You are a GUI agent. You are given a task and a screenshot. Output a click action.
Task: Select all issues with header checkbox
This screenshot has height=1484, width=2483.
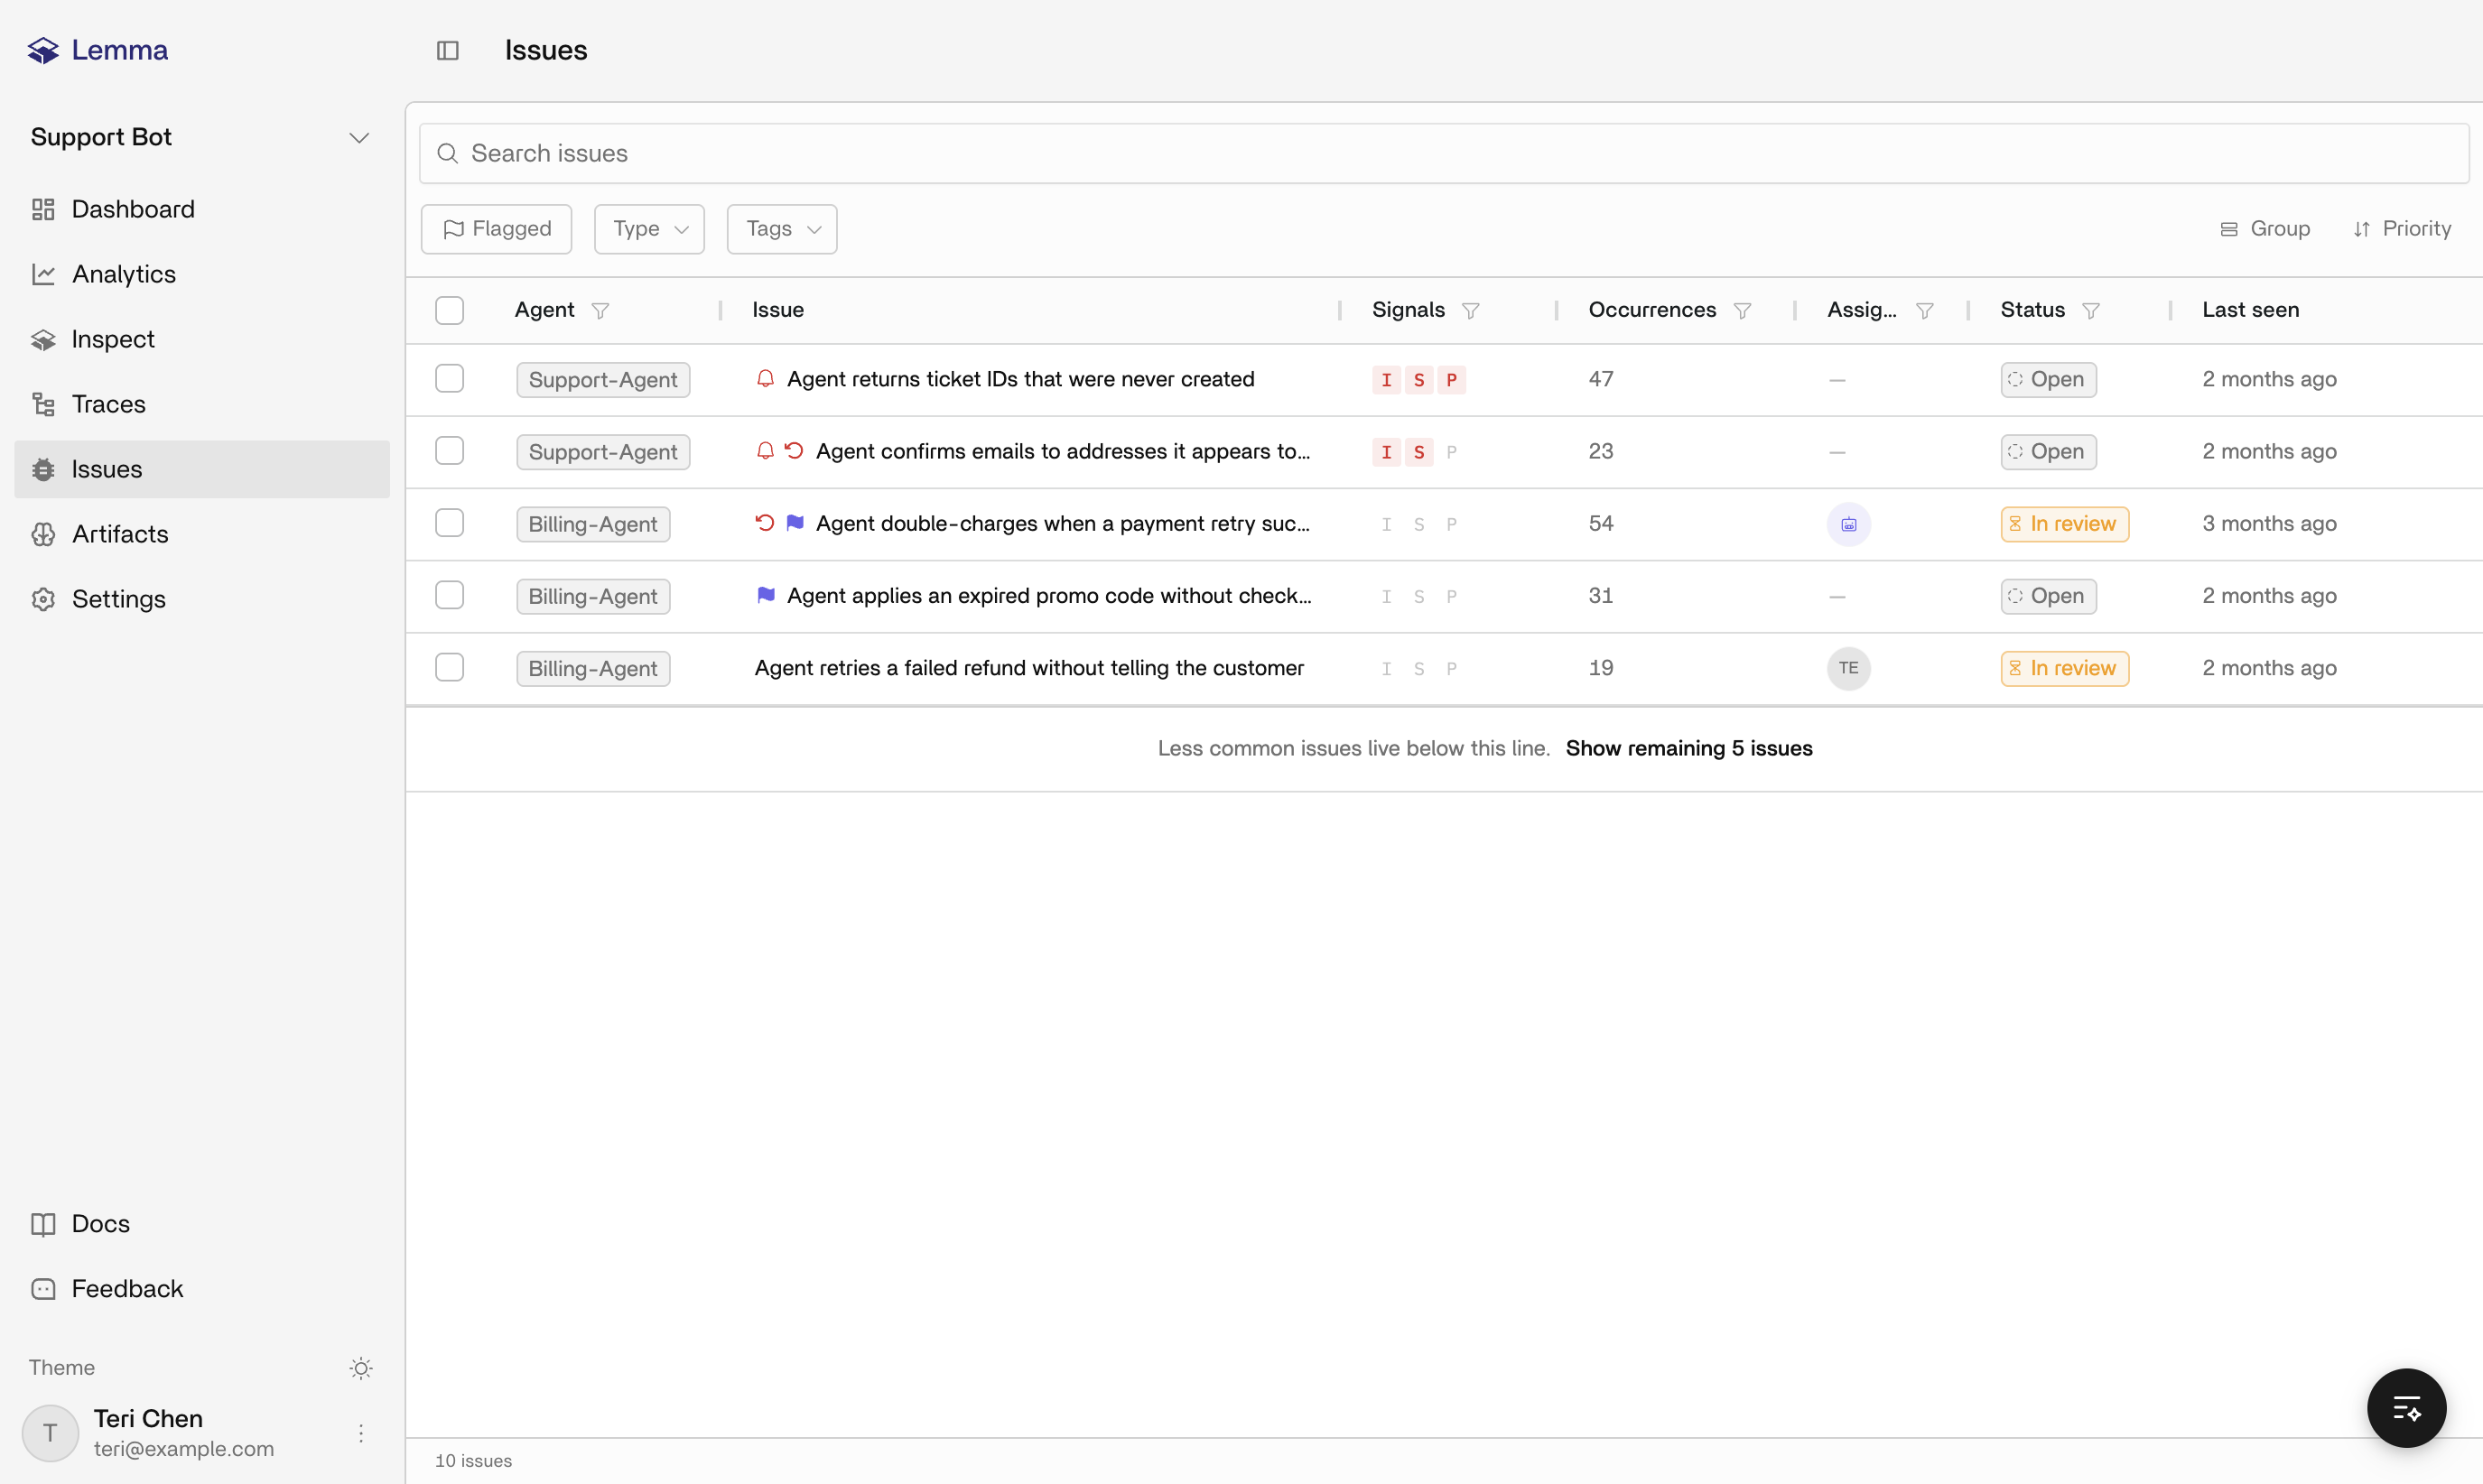[450, 310]
